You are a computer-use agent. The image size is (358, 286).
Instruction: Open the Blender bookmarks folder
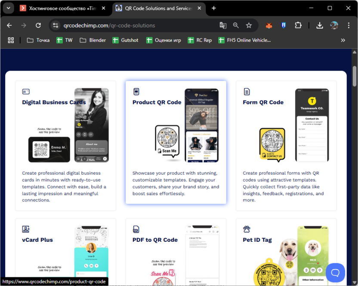(93, 40)
